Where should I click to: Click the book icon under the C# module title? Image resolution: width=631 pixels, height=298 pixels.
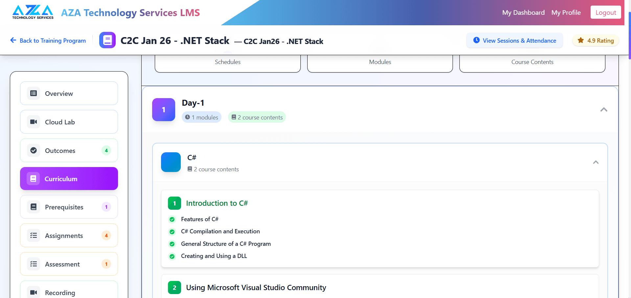pos(190,169)
